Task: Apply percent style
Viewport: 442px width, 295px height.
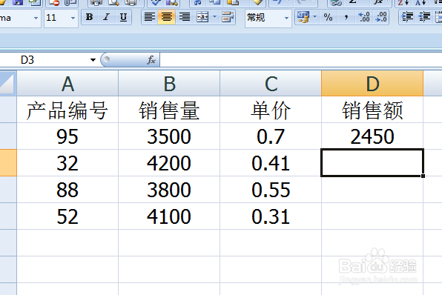Action: [x=328, y=18]
